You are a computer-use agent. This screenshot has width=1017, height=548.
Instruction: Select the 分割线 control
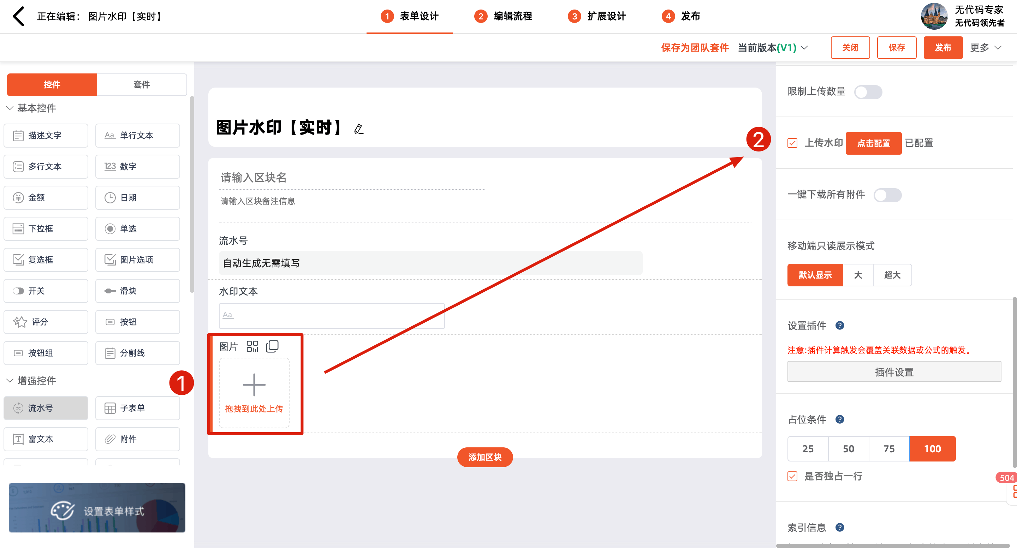137,353
